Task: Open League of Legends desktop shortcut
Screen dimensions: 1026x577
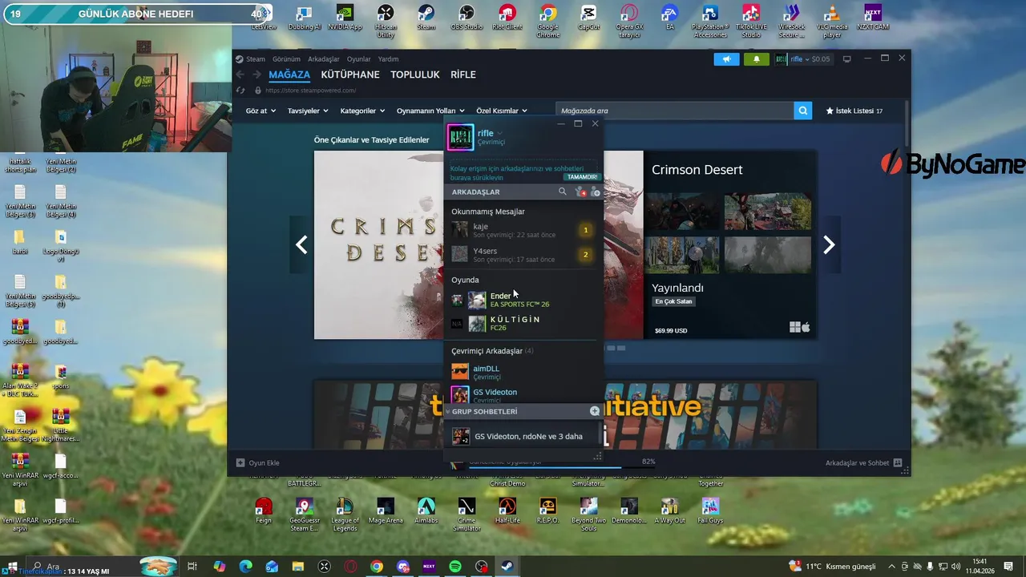Action: (345, 514)
